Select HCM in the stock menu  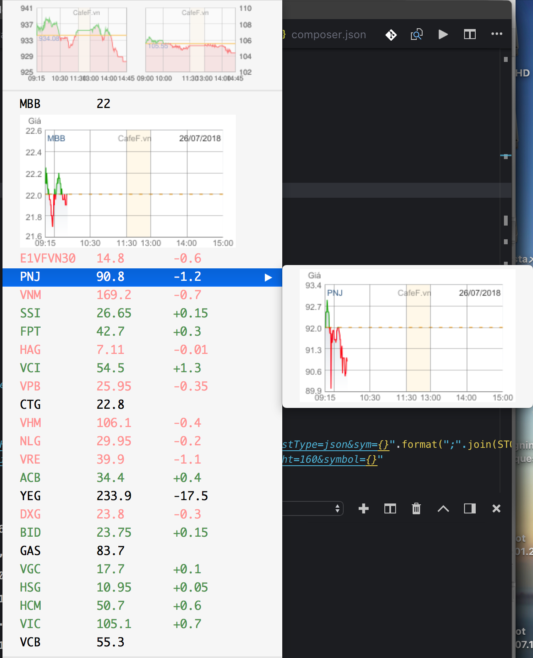point(142,606)
